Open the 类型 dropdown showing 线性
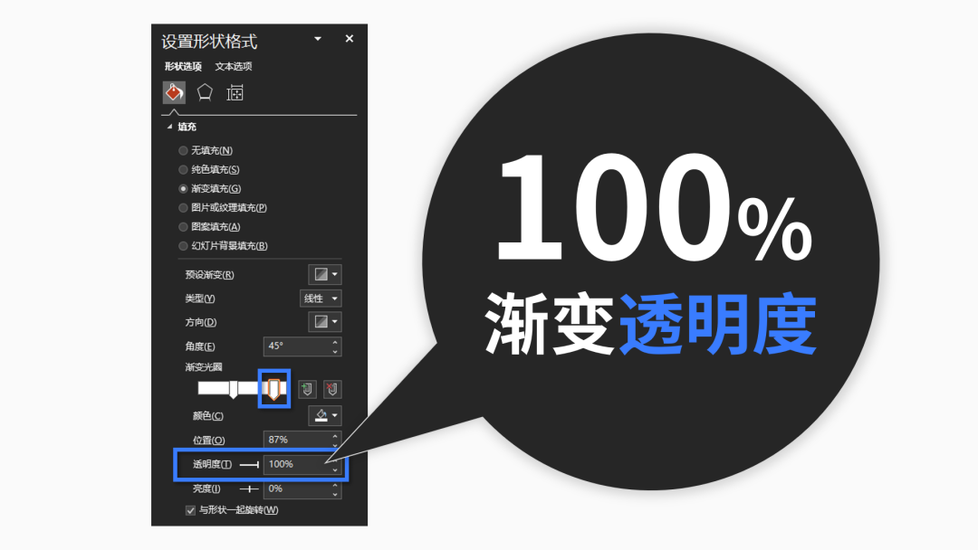 (321, 299)
